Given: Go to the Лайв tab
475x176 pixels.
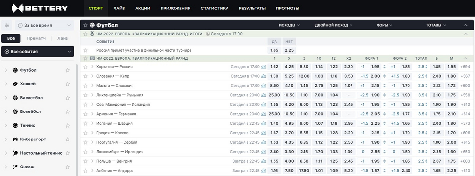Looking at the screenshot, I should (119, 8).
